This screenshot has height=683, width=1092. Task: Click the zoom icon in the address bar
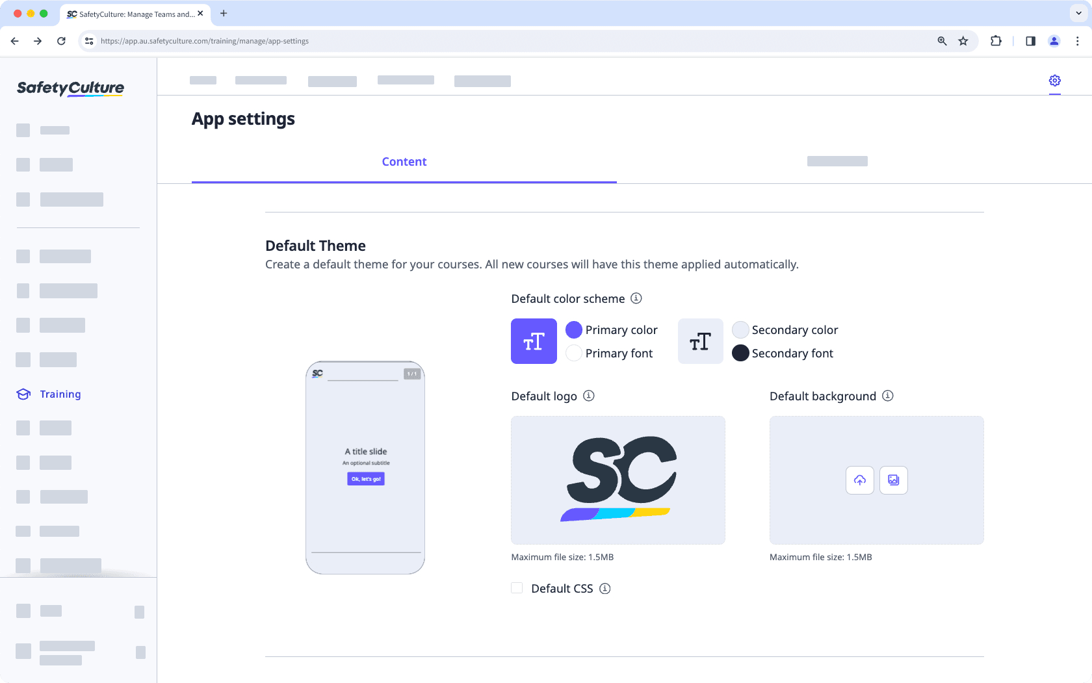(x=941, y=41)
